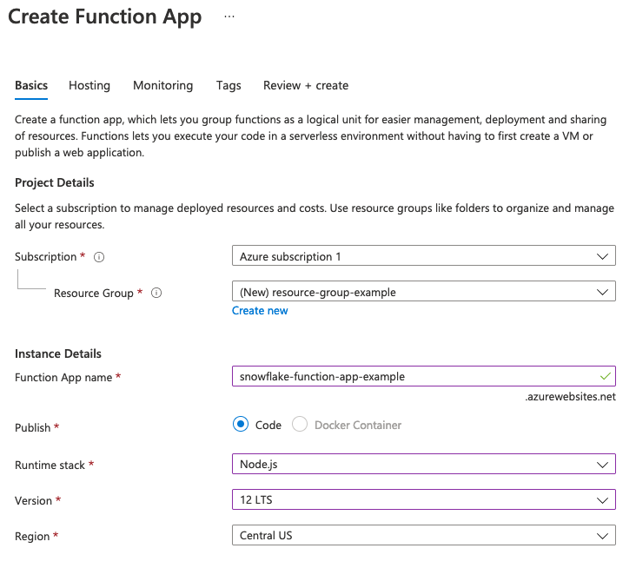
Task: Click the Create Function App page title
Action: tap(105, 17)
